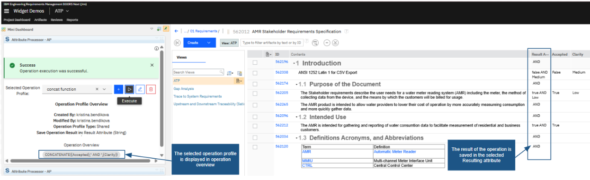Collapse all sections icon

327,43
